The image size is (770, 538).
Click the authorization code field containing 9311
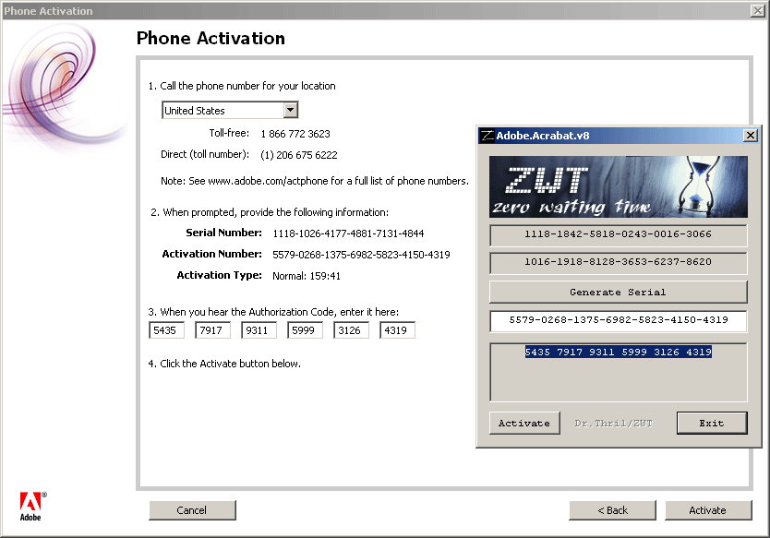click(x=259, y=330)
